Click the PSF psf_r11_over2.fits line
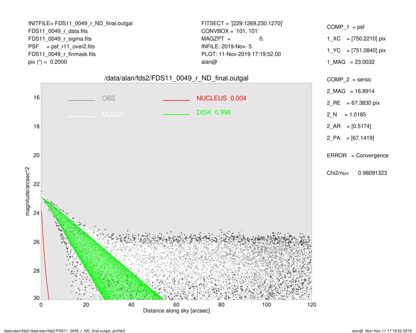The width and height of the screenshot is (416, 333). click(61, 47)
